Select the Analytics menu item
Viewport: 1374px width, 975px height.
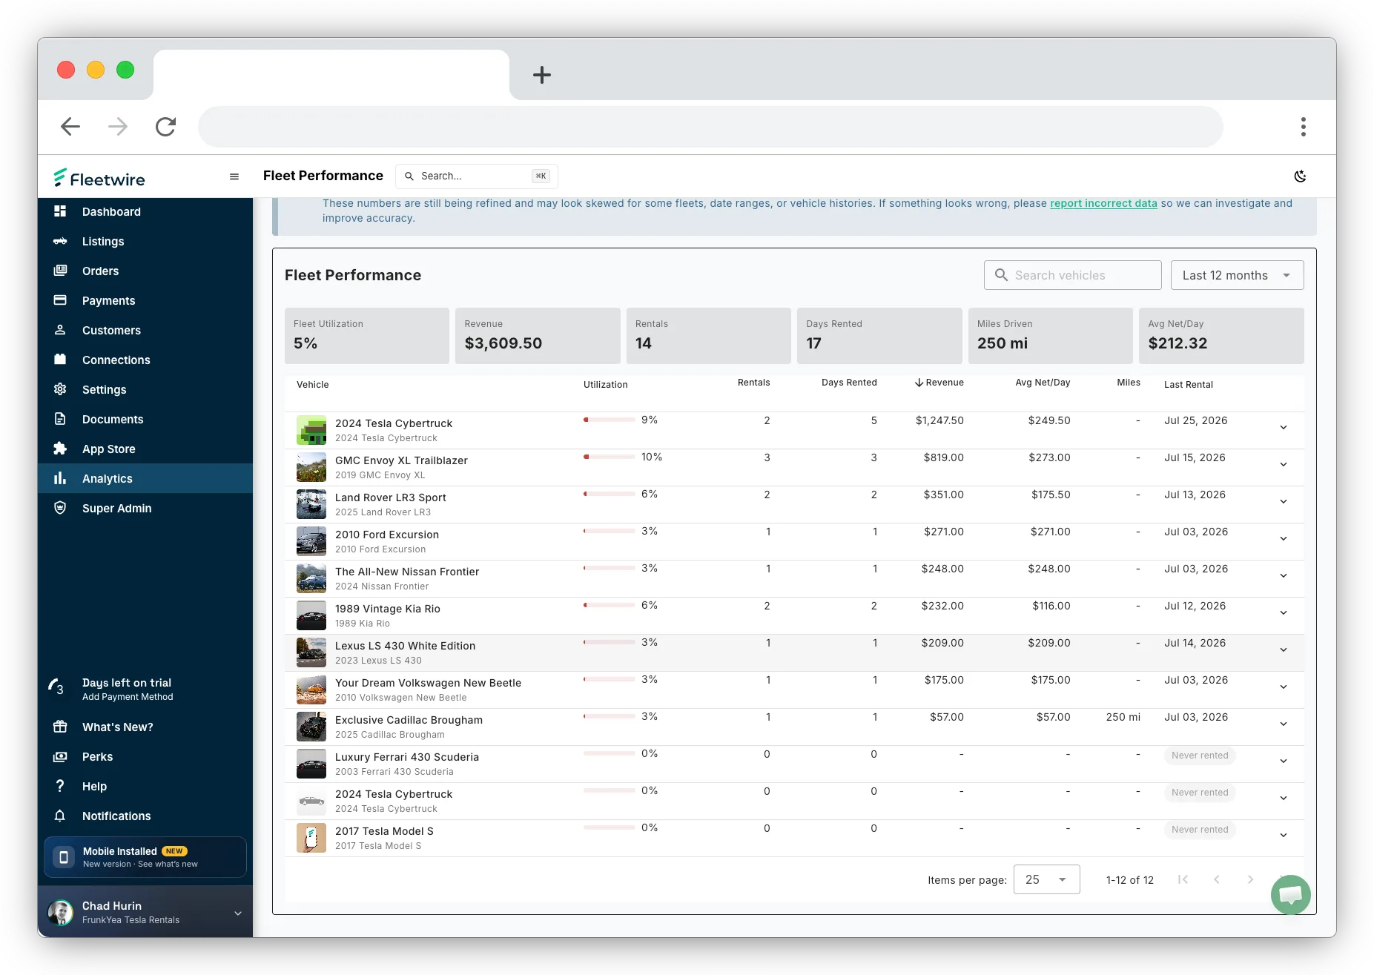tap(145, 478)
